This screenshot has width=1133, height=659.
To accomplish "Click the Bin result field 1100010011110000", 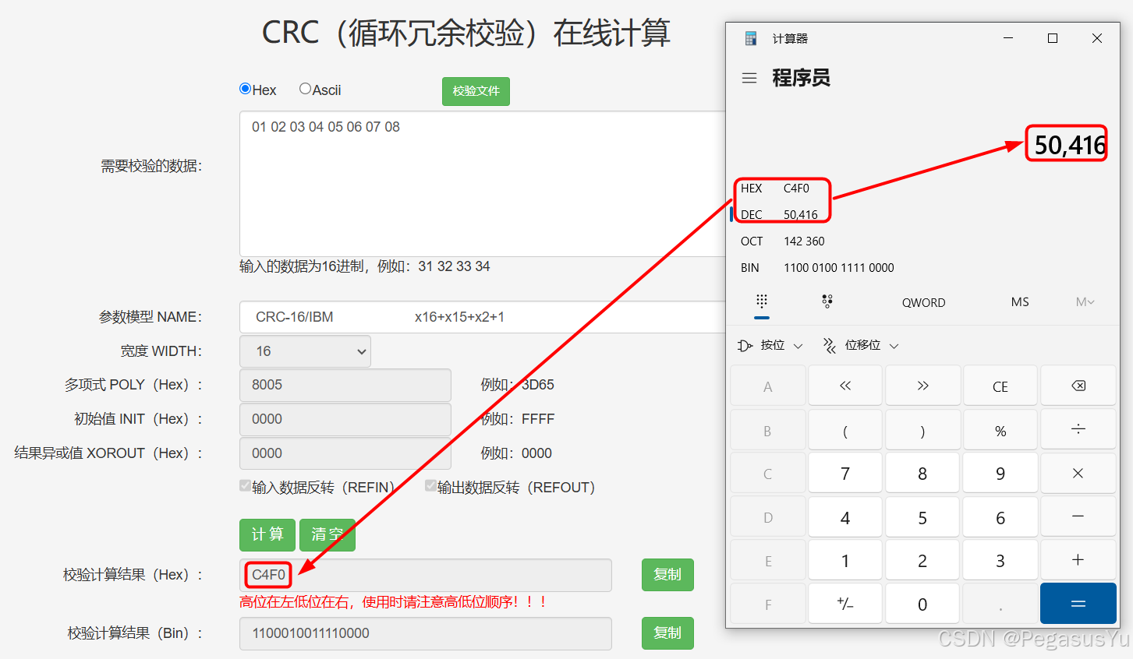I will (426, 633).
